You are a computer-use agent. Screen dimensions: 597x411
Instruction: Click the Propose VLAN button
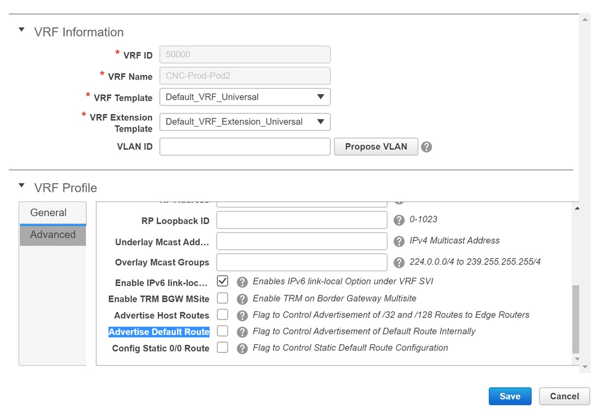pos(376,146)
